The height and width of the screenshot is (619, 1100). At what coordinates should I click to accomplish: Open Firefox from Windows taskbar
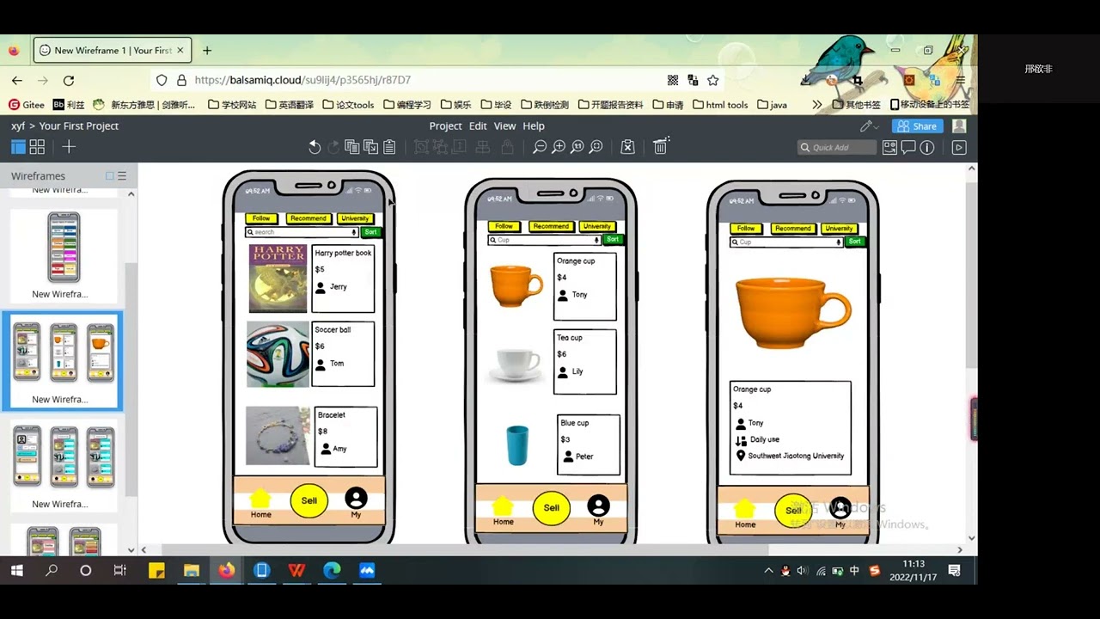(227, 571)
